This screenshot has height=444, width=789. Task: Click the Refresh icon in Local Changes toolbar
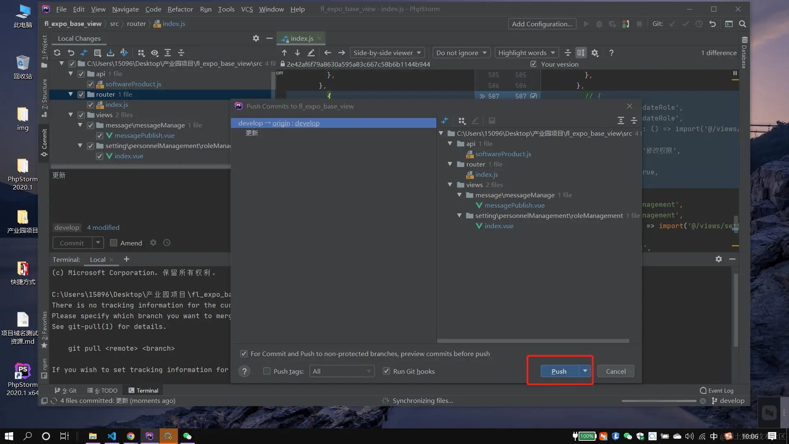[x=57, y=53]
